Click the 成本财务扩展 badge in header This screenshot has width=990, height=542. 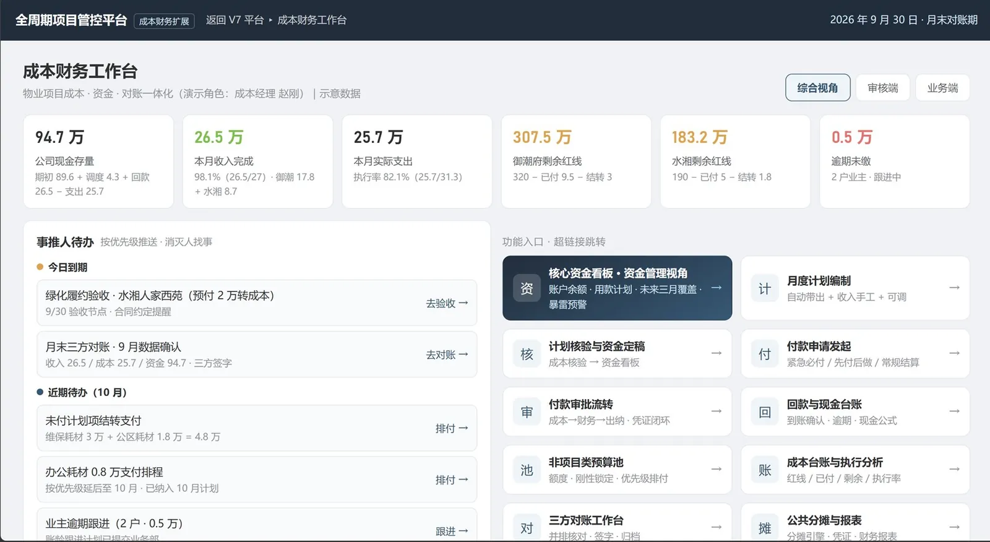(x=164, y=21)
